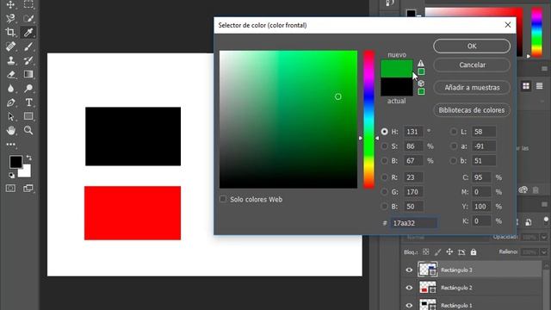The height and width of the screenshot is (310, 551).
Task: Lock position icon in Layers panel
Action: (x=449, y=251)
